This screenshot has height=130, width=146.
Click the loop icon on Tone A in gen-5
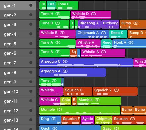point(58,43)
